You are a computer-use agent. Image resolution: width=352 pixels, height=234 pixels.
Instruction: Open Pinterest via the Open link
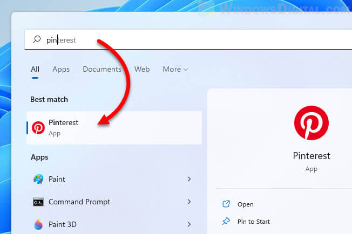click(x=245, y=204)
